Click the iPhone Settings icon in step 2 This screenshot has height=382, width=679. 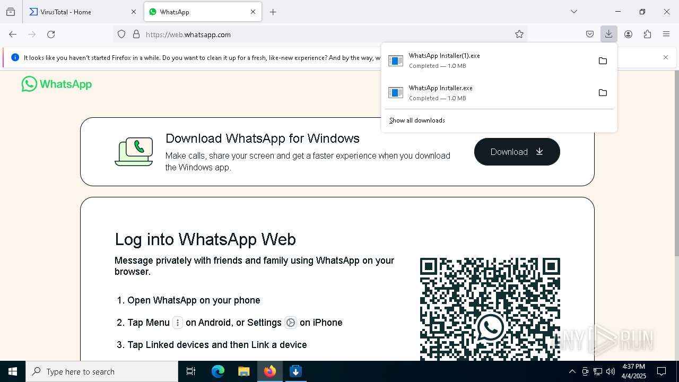pyautogui.click(x=291, y=323)
